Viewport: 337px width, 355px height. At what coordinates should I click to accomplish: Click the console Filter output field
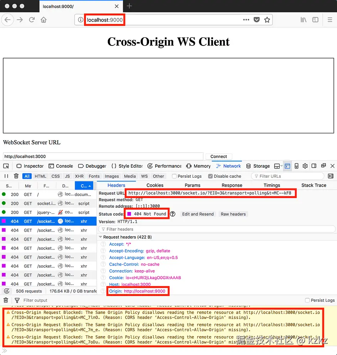pyautogui.click(x=35, y=300)
